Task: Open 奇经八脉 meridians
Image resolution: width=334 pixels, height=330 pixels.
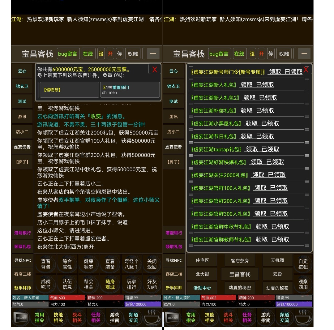Action: pyautogui.click(x=131, y=264)
